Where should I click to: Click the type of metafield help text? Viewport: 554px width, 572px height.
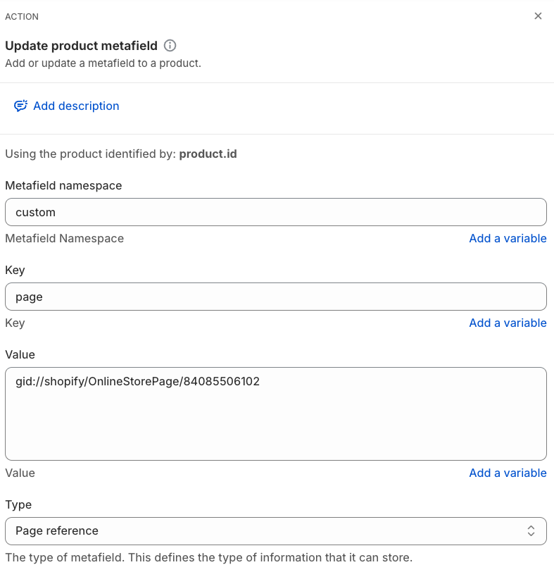click(x=208, y=558)
